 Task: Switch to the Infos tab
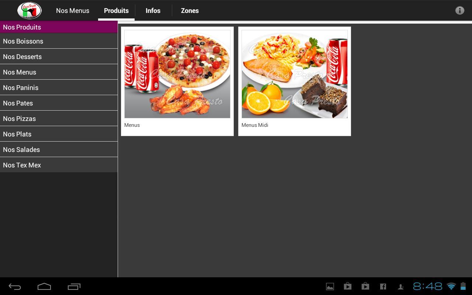click(153, 11)
